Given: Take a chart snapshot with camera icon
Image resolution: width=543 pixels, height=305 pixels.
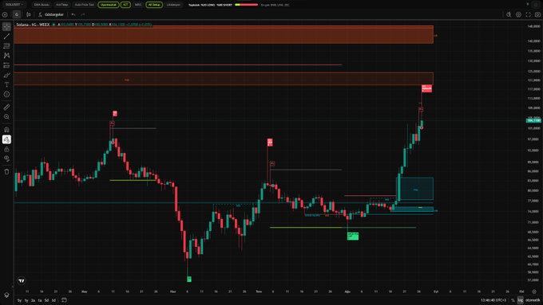Looking at the screenshot, I should coord(537,14).
